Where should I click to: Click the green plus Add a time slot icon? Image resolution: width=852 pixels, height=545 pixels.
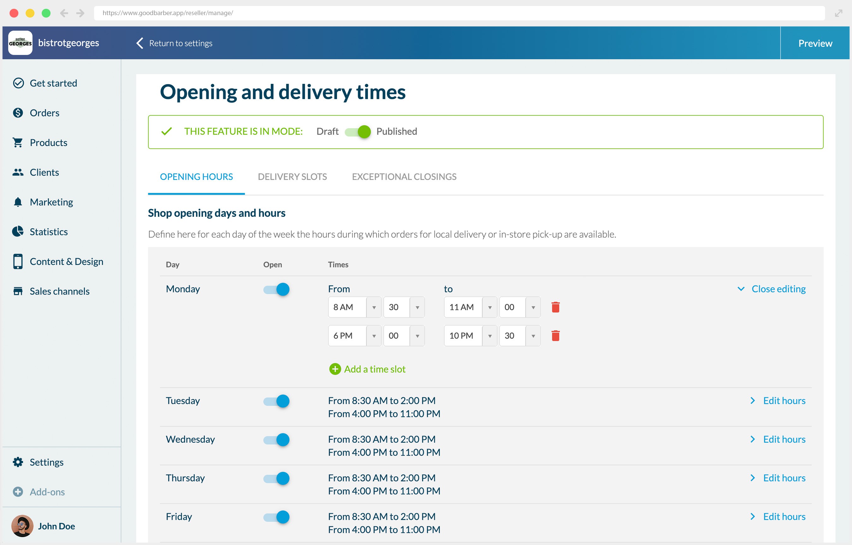[x=335, y=369]
